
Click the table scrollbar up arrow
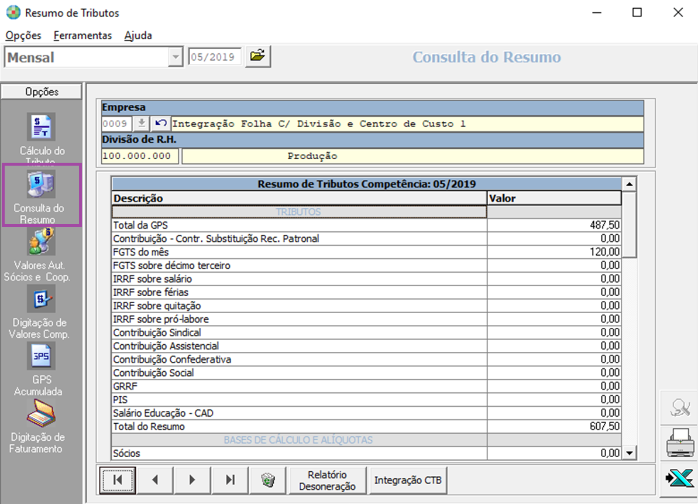point(630,184)
